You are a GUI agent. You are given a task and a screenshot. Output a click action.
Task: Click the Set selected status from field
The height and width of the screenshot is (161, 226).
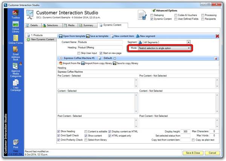tap(185, 136)
